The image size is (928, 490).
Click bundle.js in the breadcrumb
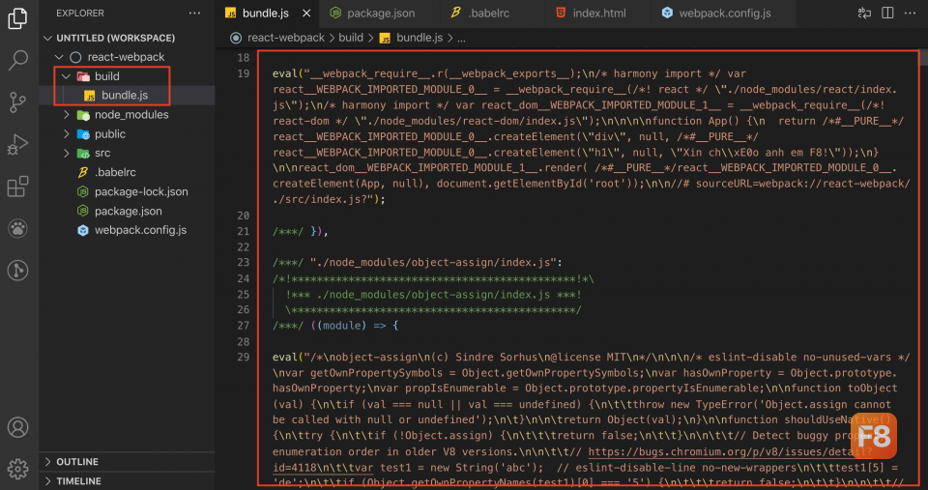pyautogui.click(x=419, y=38)
